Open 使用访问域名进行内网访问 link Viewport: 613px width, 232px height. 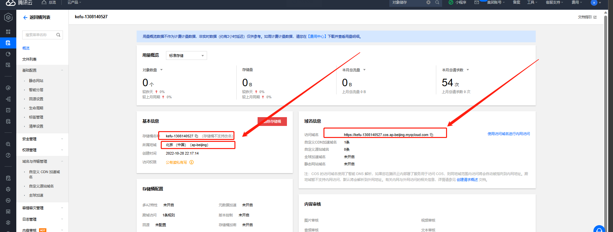tap(509, 134)
